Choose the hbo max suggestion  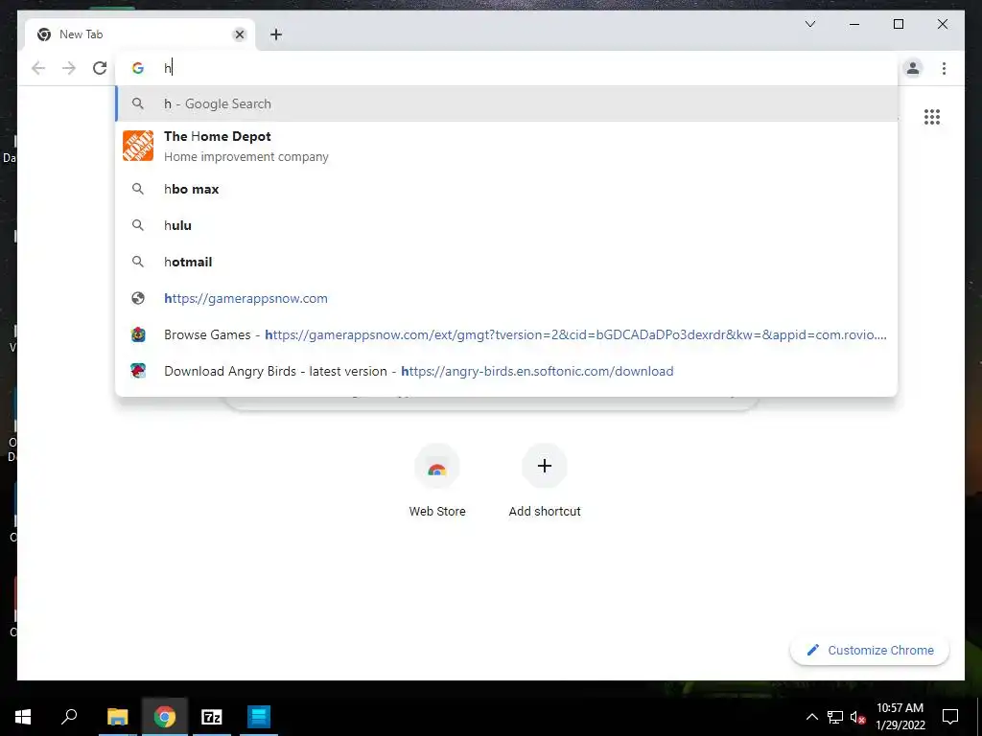pos(506,189)
